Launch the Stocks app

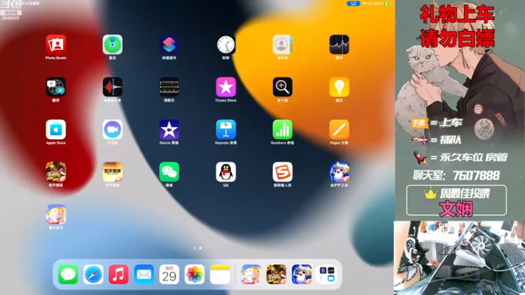pos(339,45)
